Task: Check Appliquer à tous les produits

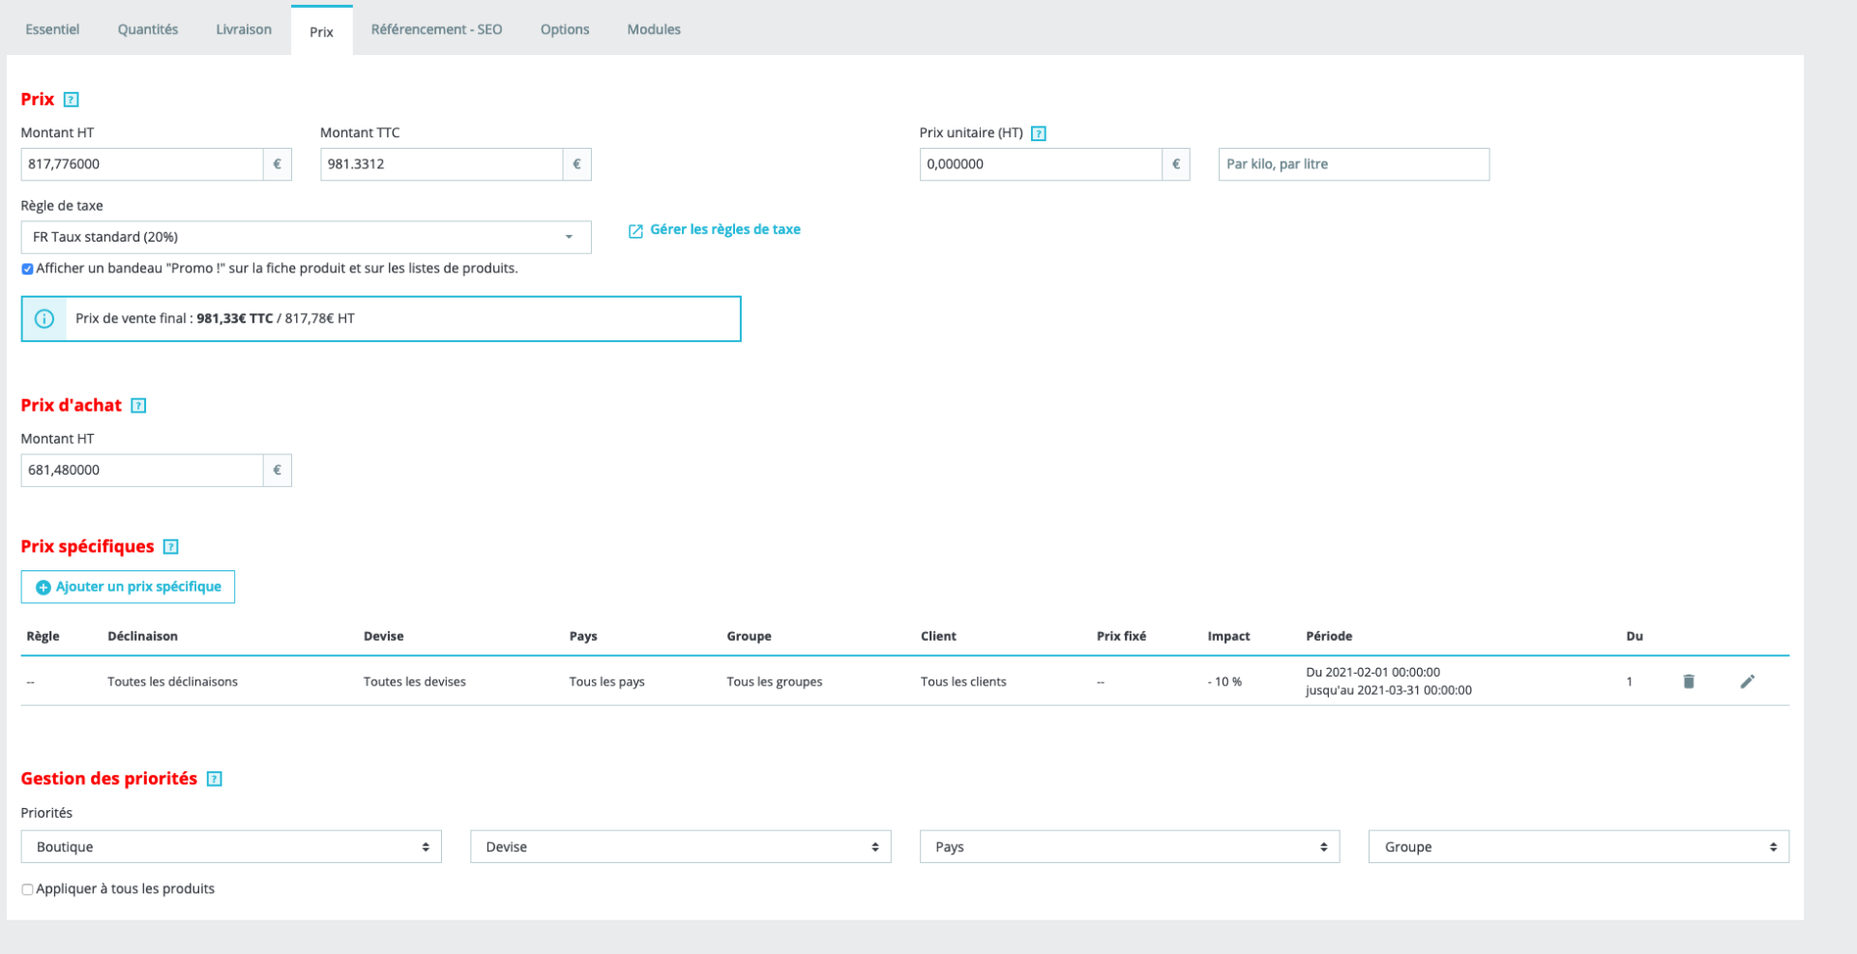Action: [x=27, y=890]
